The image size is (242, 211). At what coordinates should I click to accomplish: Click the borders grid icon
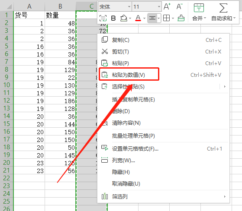[166, 18]
